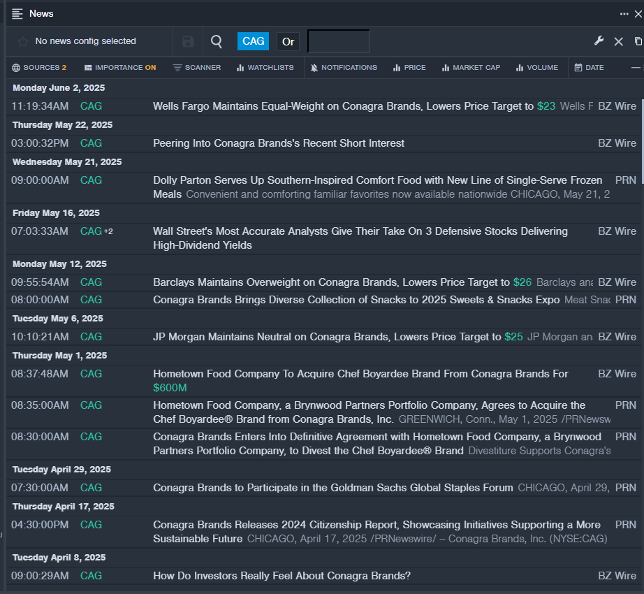
Task: Toggle IMPORTANCE ON filter
Action: click(120, 68)
